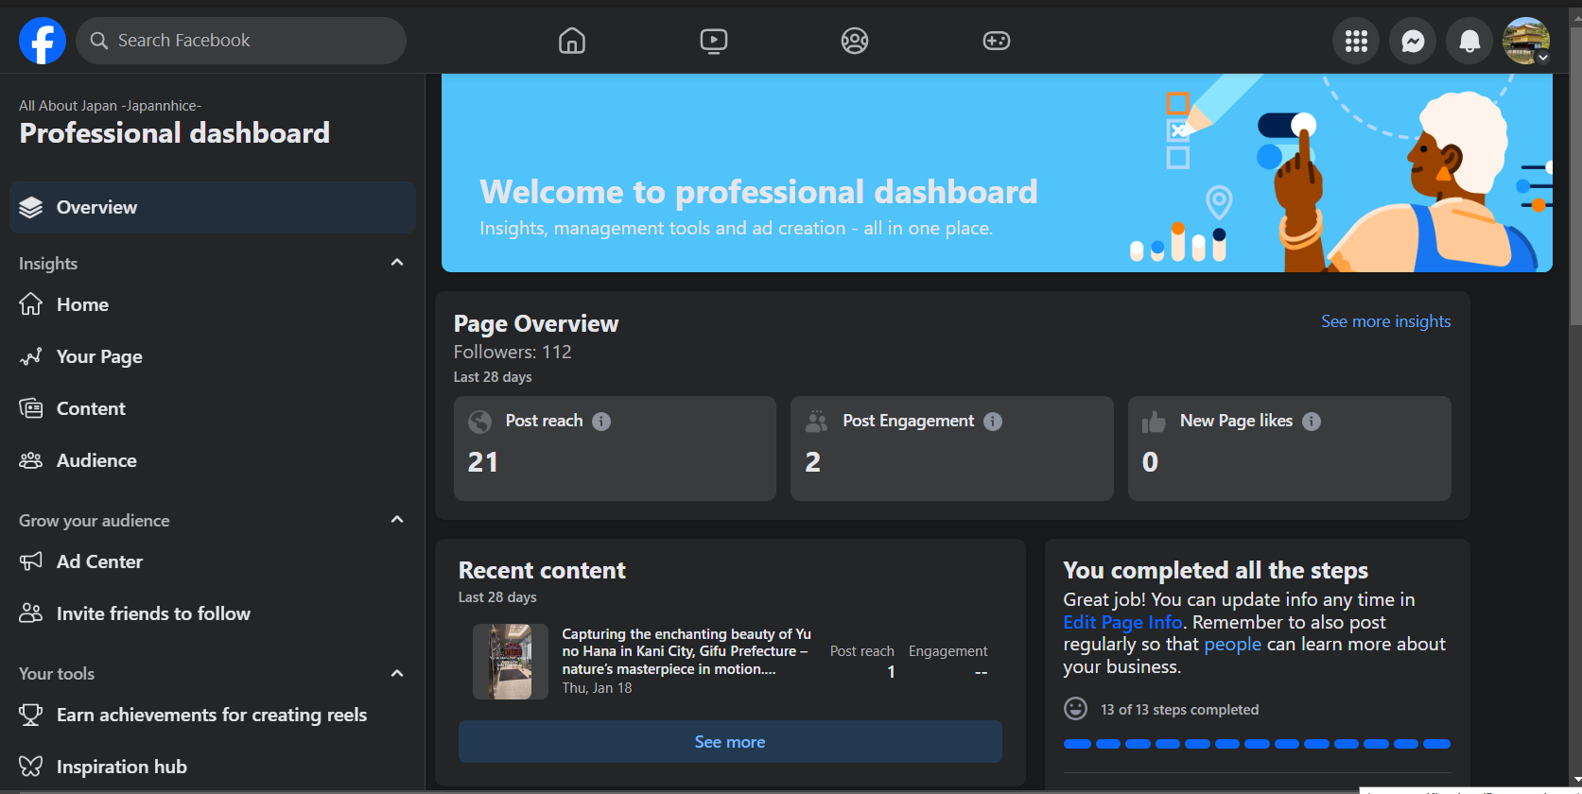Open the Audience section

(213, 460)
